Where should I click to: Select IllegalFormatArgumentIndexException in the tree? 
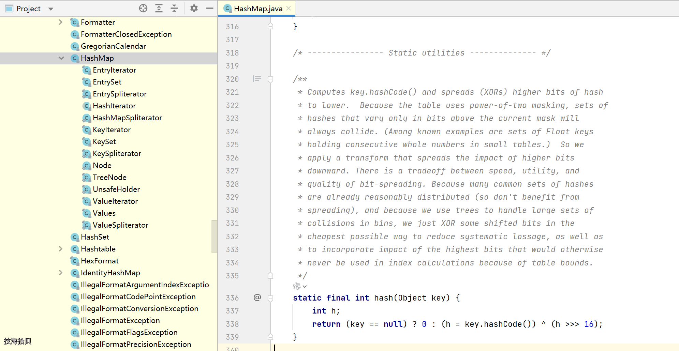(145, 285)
